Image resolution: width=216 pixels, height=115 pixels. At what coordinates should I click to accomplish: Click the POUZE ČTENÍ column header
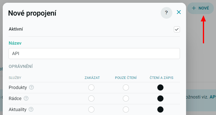tap(126, 78)
